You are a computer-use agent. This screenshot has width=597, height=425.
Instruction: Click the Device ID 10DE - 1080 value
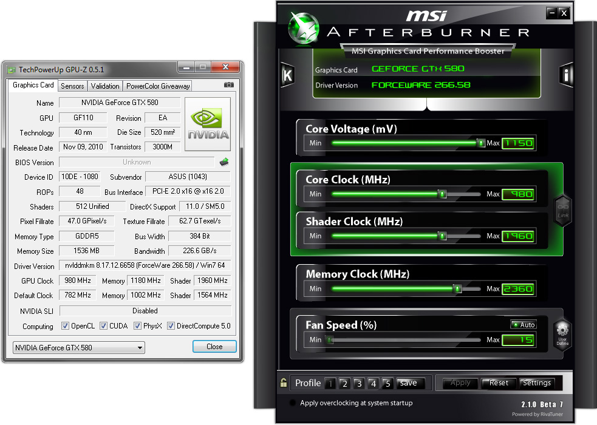(x=80, y=177)
